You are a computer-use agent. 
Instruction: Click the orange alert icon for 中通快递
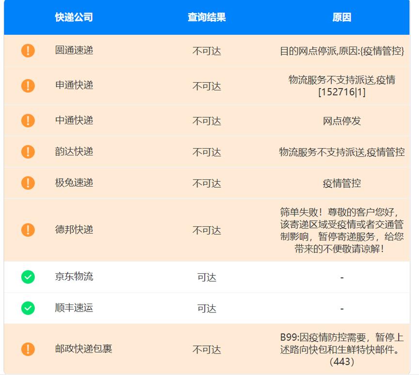[28, 120]
